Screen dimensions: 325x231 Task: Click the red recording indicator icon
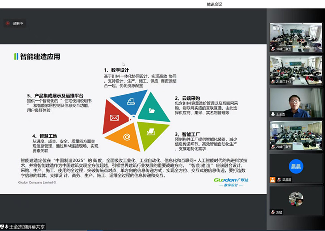point(7,23)
